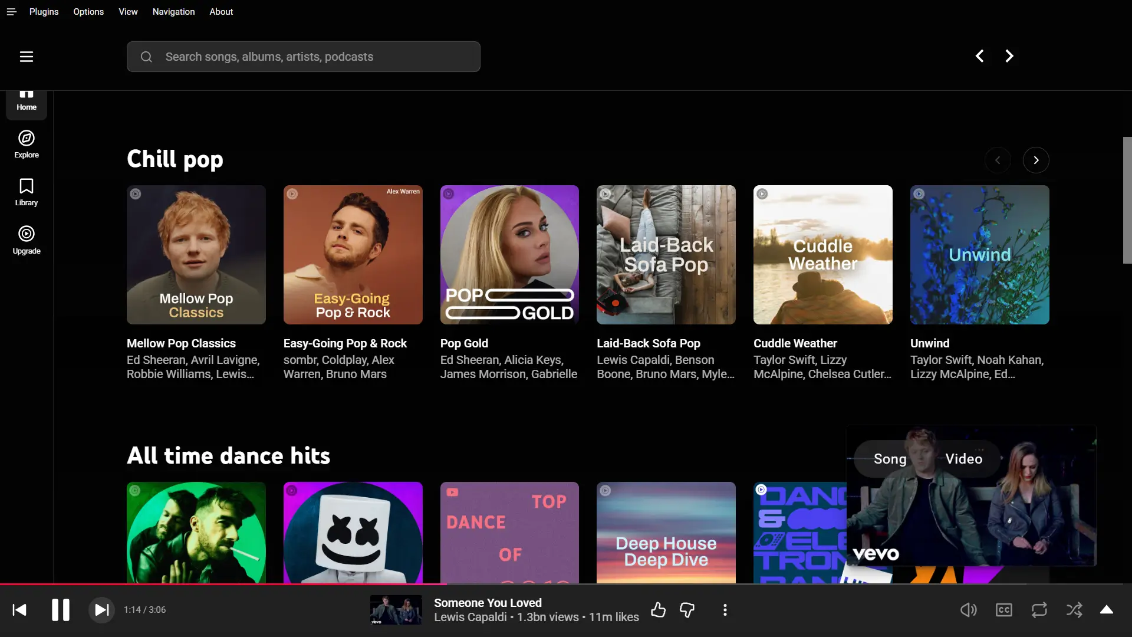Screen dimensions: 1132x637
Task: Open the Top Dance playlist cover
Action: [x=509, y=533]
